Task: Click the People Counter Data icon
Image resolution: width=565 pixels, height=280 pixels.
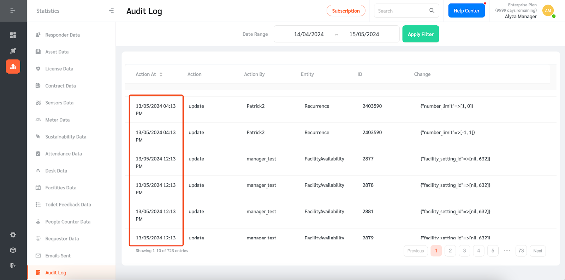Action: [38, 222]
